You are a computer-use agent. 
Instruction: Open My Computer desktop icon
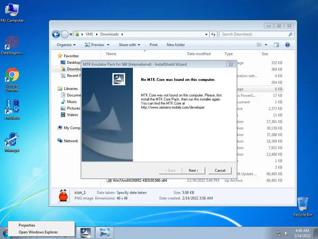point(12,12)
